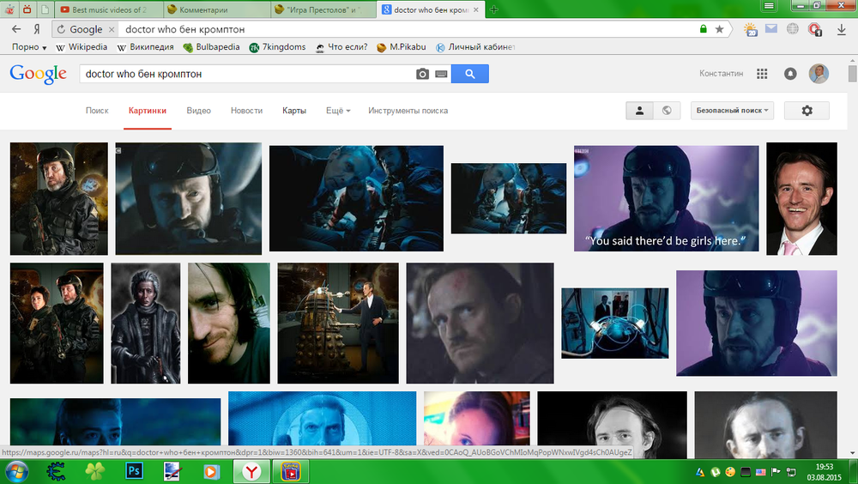Open a new browser tab with plus

[x=495, y=9]
